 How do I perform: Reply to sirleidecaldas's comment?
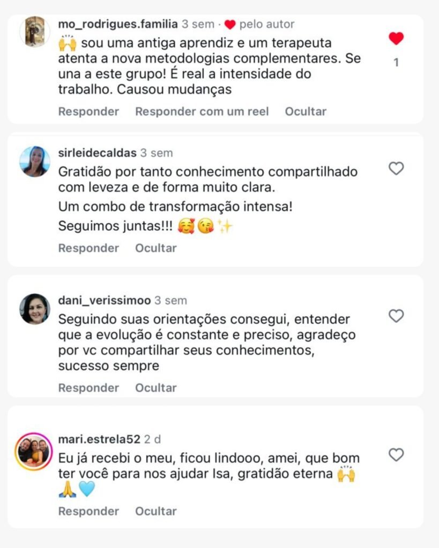click(x=88, y=248)
